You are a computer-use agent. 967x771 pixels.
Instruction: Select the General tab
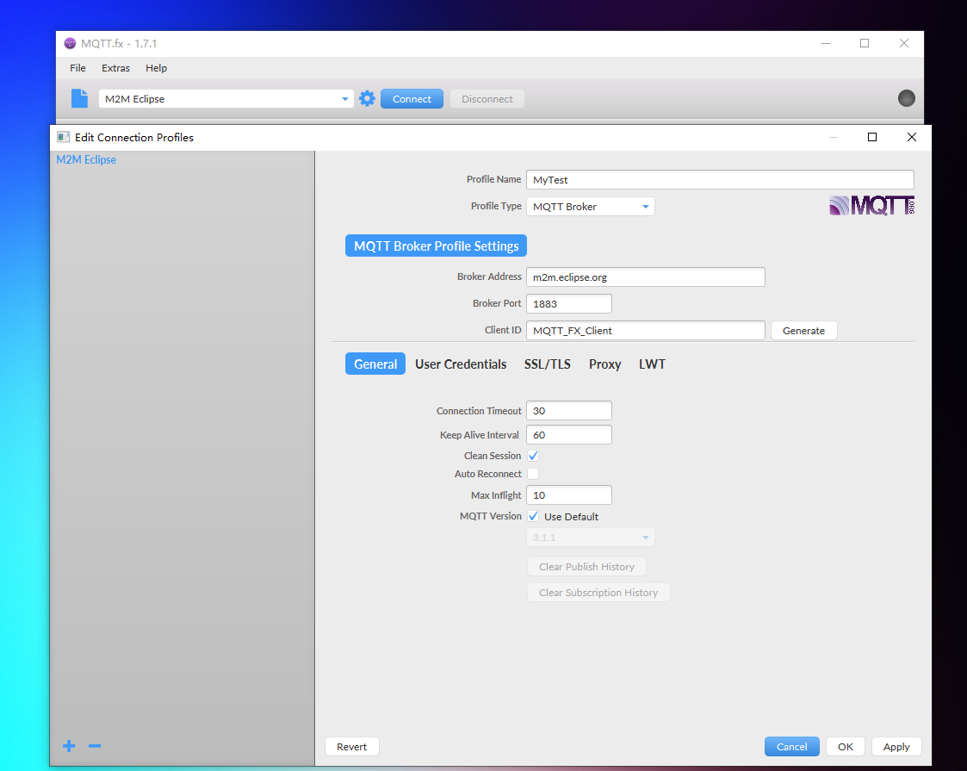[x=375, y=364]
